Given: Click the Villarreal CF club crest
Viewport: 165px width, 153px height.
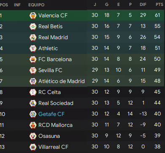Looking at the screenshot, I should 33,147.
